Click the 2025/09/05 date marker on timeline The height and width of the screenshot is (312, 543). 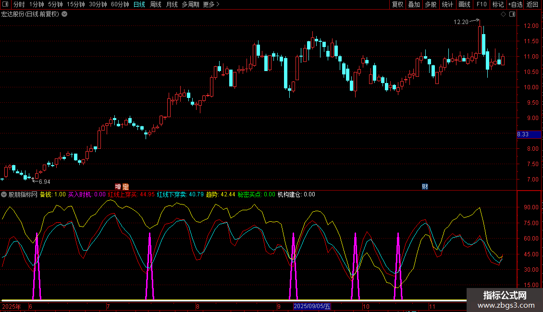[312, 306]
